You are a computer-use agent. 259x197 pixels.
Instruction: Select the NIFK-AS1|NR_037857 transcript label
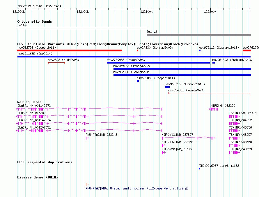point(177,135)
